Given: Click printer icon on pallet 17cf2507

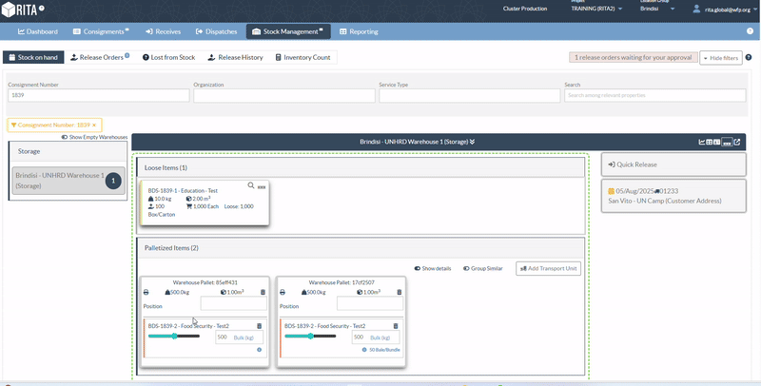Looking at the screenshot, I should click(283, 293).
